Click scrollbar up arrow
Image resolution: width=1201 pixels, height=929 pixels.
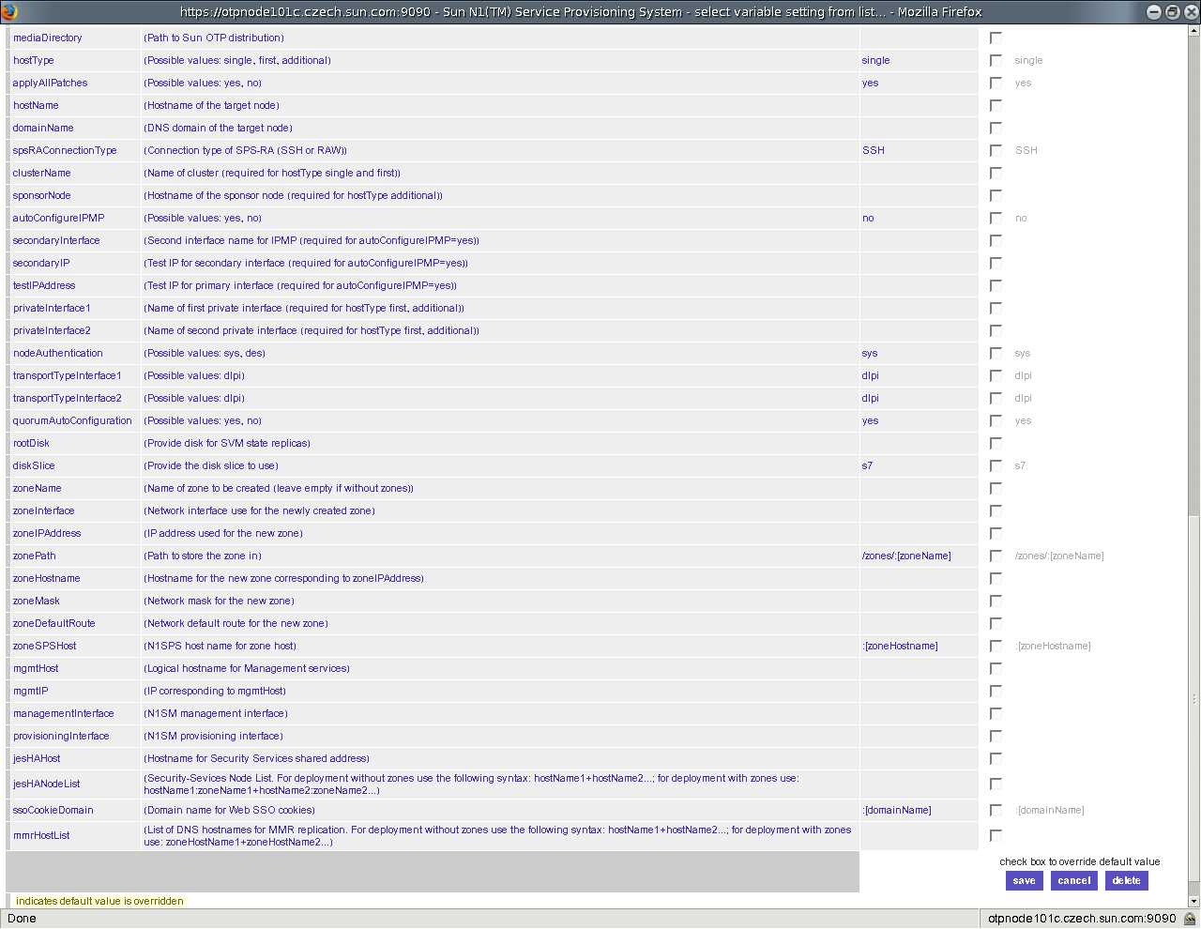coord(1193,31)
